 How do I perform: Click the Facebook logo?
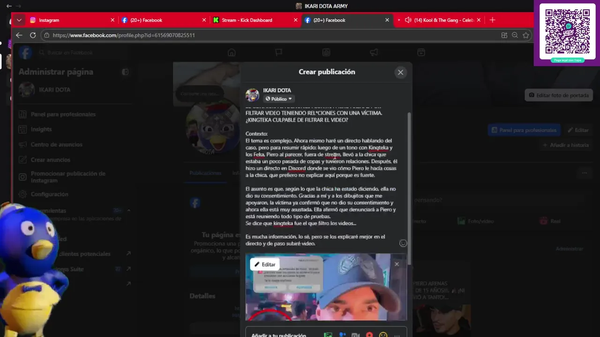tap(25, 52)
